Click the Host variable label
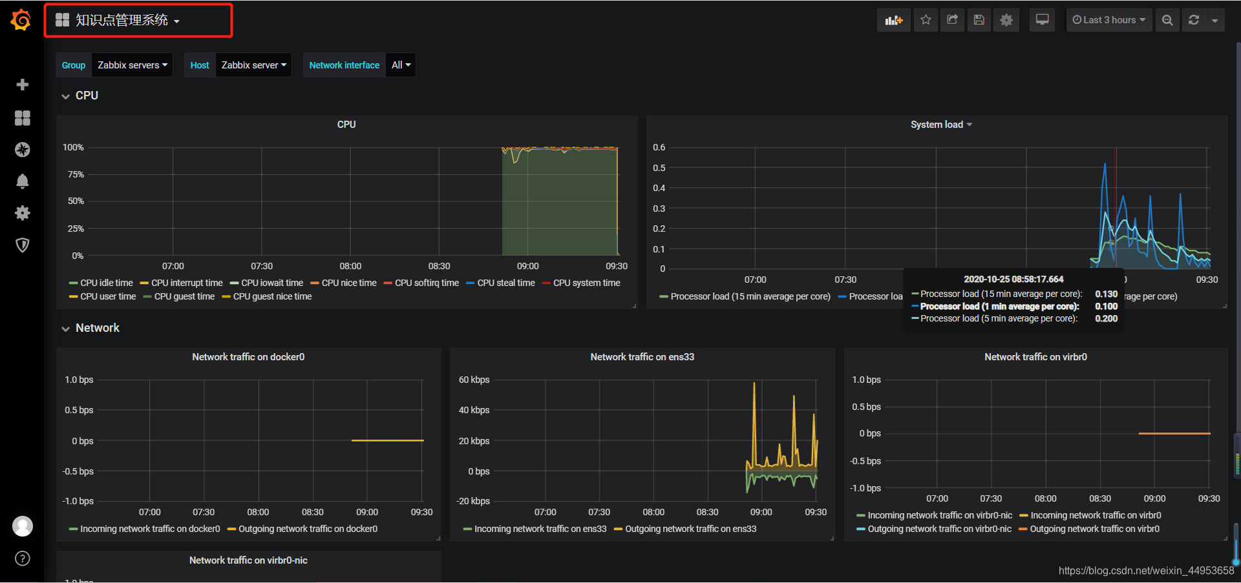 click(x=200, y=65)
